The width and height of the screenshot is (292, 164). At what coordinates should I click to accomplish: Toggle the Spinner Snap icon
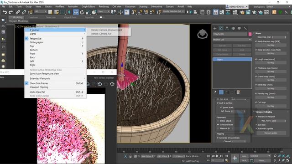[152, 12]
